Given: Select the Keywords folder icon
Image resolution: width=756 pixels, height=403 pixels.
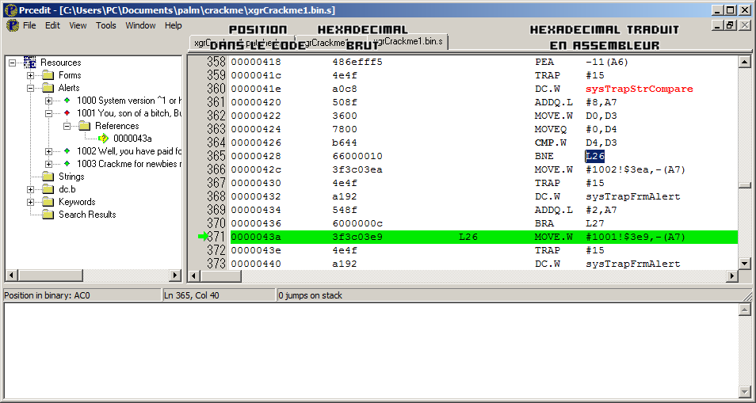Looking at the screenshot, I should click(x=48, y=201).
